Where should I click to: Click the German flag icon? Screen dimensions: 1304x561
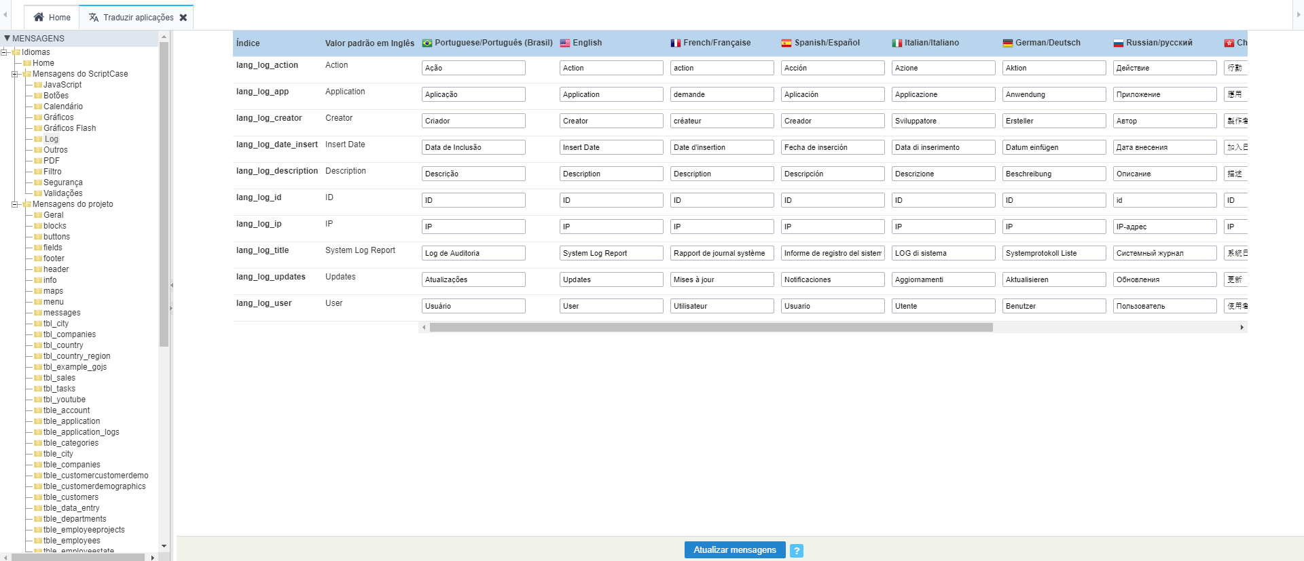point(1008,43)
